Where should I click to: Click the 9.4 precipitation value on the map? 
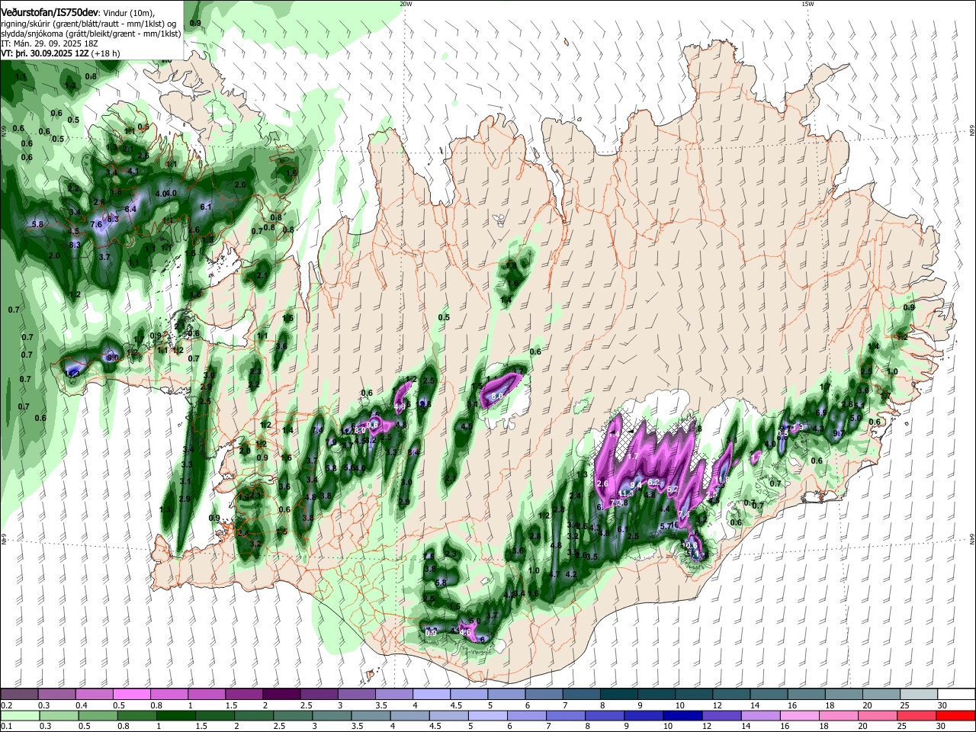point(636,486)
